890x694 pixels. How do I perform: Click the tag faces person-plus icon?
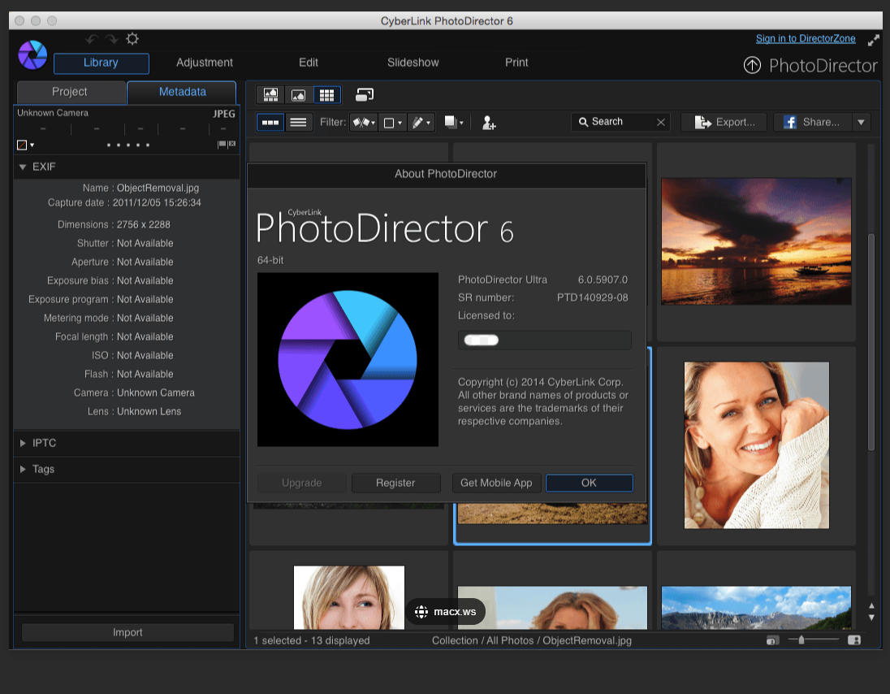489,123
